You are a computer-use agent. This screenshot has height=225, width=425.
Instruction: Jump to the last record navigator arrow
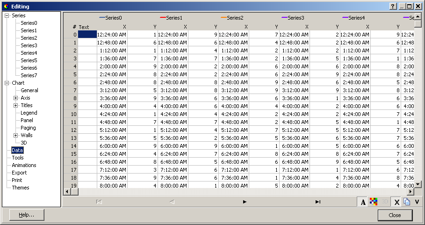click(x=318, y=202)
